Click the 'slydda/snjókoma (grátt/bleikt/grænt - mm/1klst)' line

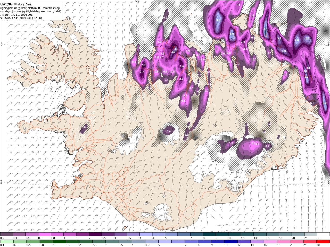[x=31, y=11]
